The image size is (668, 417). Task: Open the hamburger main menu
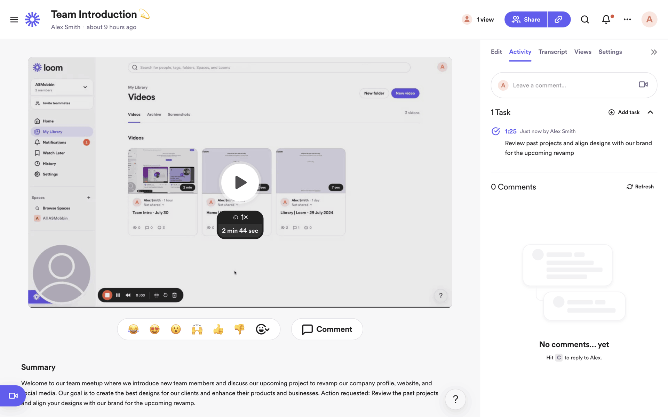[x=14, y=19]
